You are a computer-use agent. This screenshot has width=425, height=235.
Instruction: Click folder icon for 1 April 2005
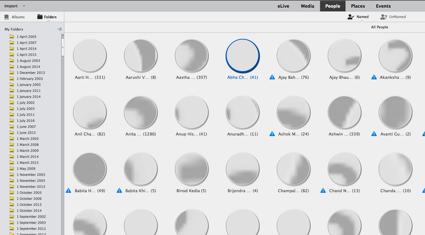[12, 37]
